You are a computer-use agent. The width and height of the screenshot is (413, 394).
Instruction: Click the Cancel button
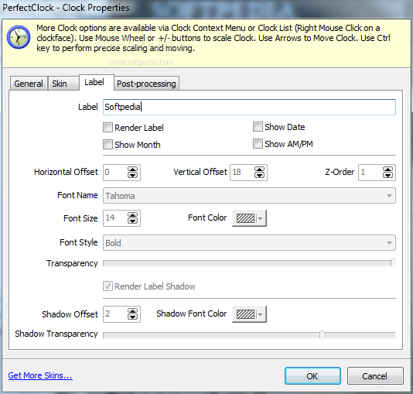click(375, 376)
